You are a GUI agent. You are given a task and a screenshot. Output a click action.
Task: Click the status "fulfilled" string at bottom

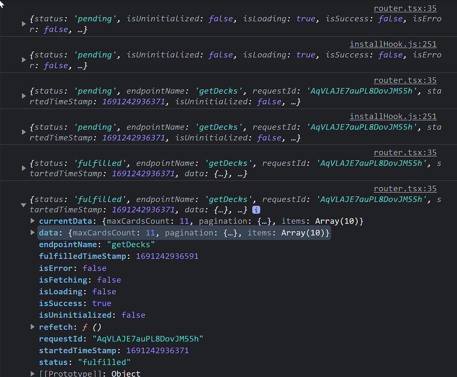point(104,362)
